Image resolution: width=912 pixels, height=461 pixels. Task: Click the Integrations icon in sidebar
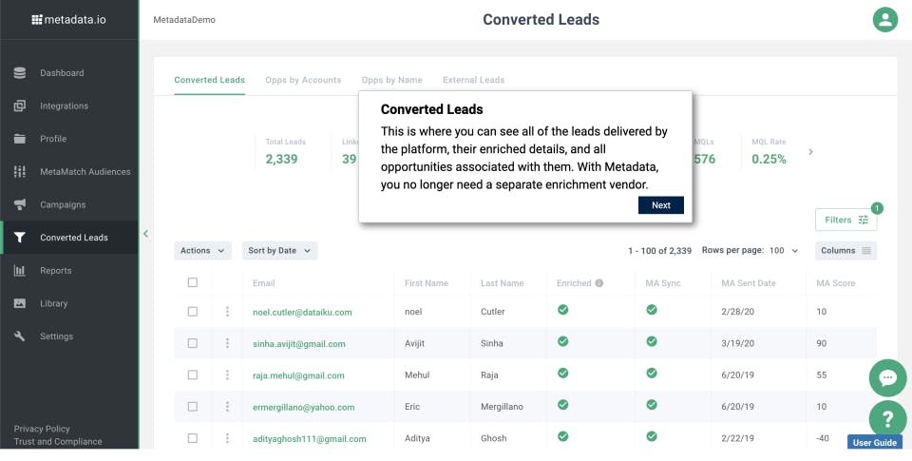click(x=20, y=106)
